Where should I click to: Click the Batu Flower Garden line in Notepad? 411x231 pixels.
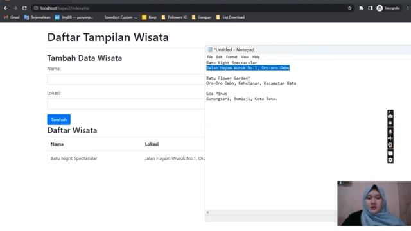tap(227, 78)
